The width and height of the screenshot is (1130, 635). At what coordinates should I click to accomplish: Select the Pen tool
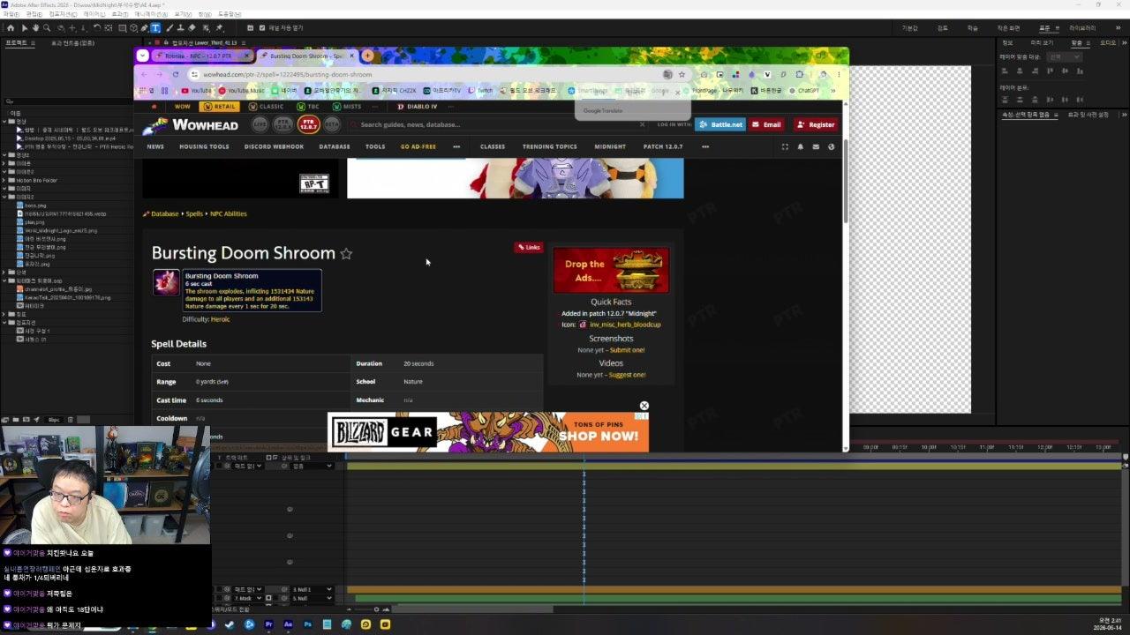pyautogui.click(x=145, y=27)
